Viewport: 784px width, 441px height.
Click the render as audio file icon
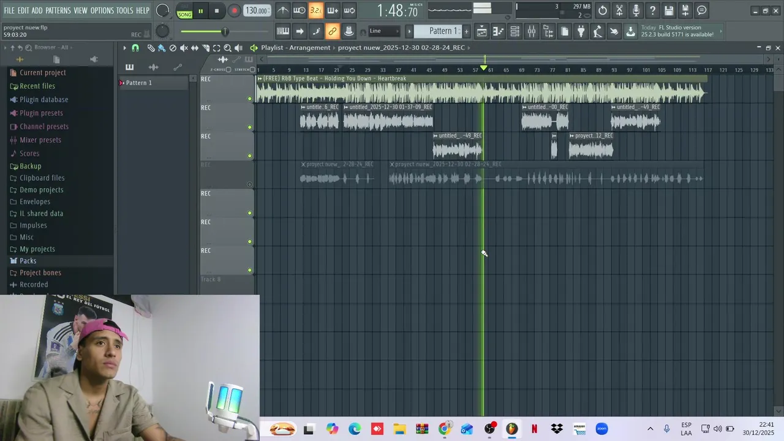pyautogui.click(x=685, y=10)
